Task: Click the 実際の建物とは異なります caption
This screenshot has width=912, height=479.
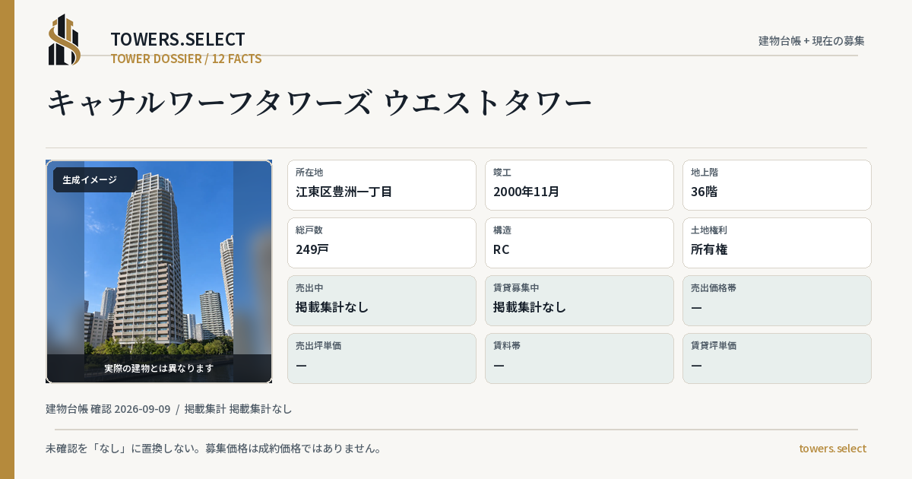Action: tap(159, 368)
